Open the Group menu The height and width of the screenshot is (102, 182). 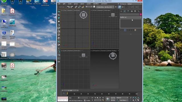(76, 4)
